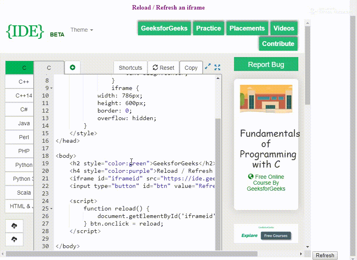Select the Python language in sidebar
Viewport: 357px width, 260px height.
tap(23, 164)
